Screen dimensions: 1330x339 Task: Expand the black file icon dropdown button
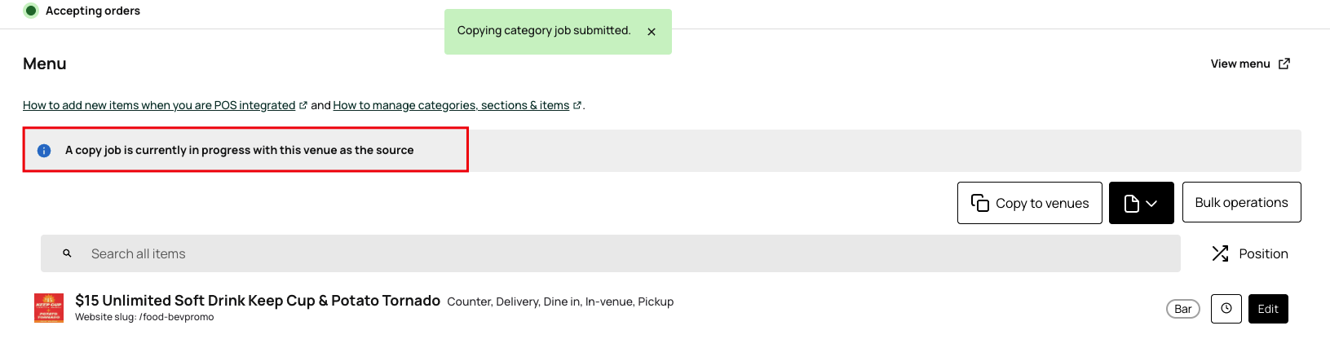(1141, 203)
